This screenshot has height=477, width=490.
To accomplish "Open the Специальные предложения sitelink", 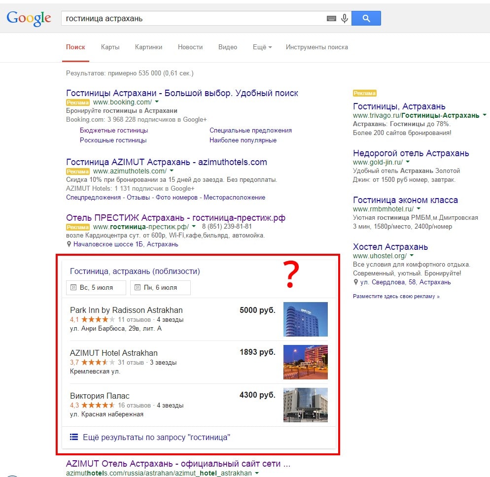I will (250, 130).
